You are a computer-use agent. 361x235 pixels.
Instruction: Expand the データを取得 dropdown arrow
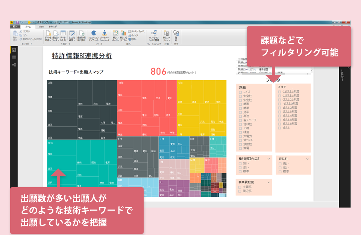point(50,41)
